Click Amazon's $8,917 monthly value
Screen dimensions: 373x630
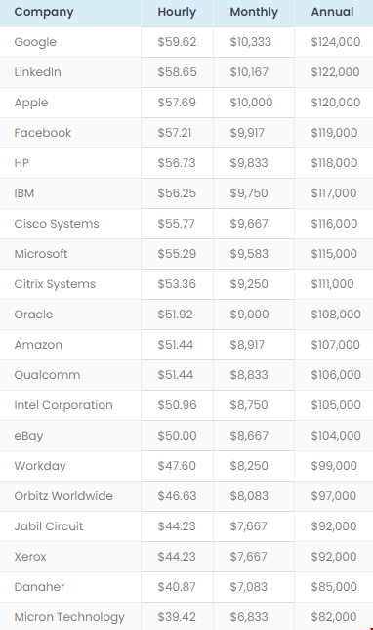click(x=247, y=345)
